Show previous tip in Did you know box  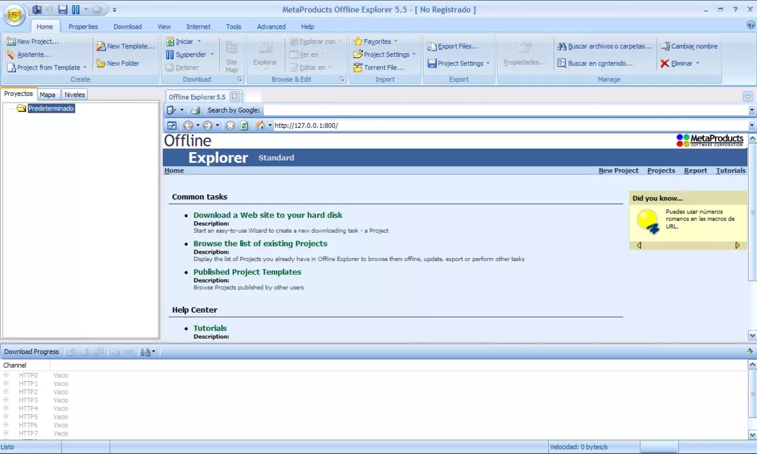[639, 245]
